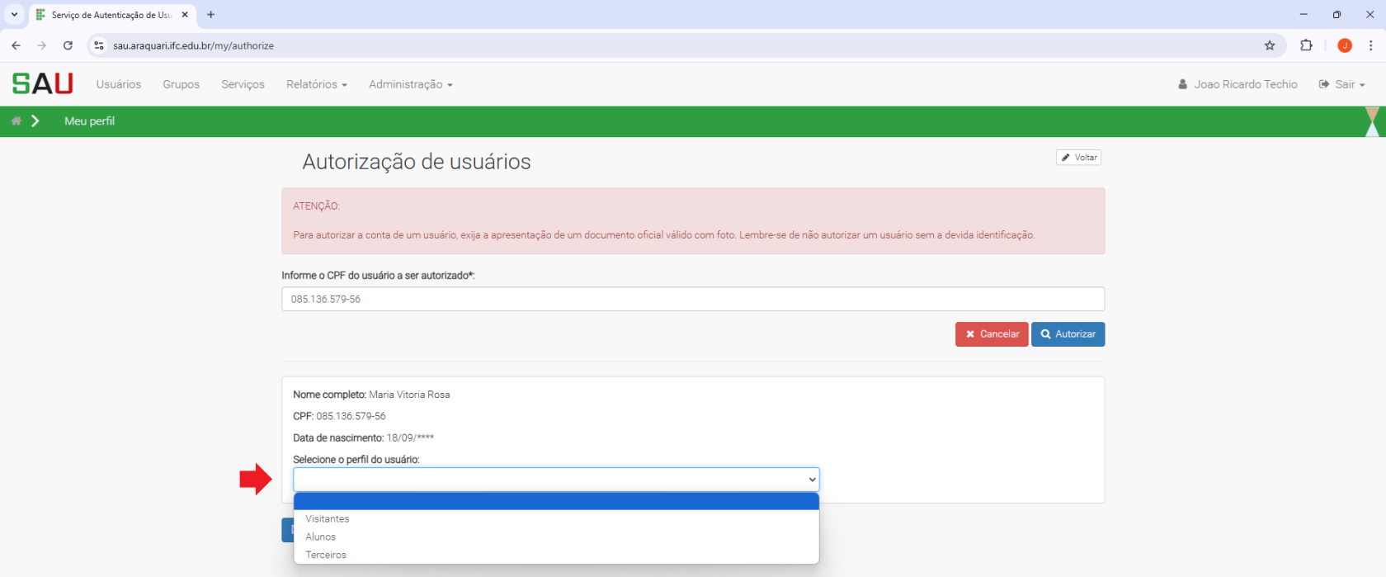Reload the page

pyautogui.click(x=68, y=45)
